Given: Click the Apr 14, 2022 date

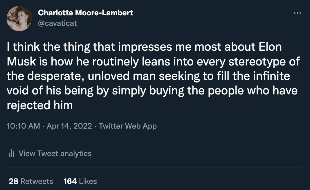Looking at the screenshot, I should [x=70, y=126].
